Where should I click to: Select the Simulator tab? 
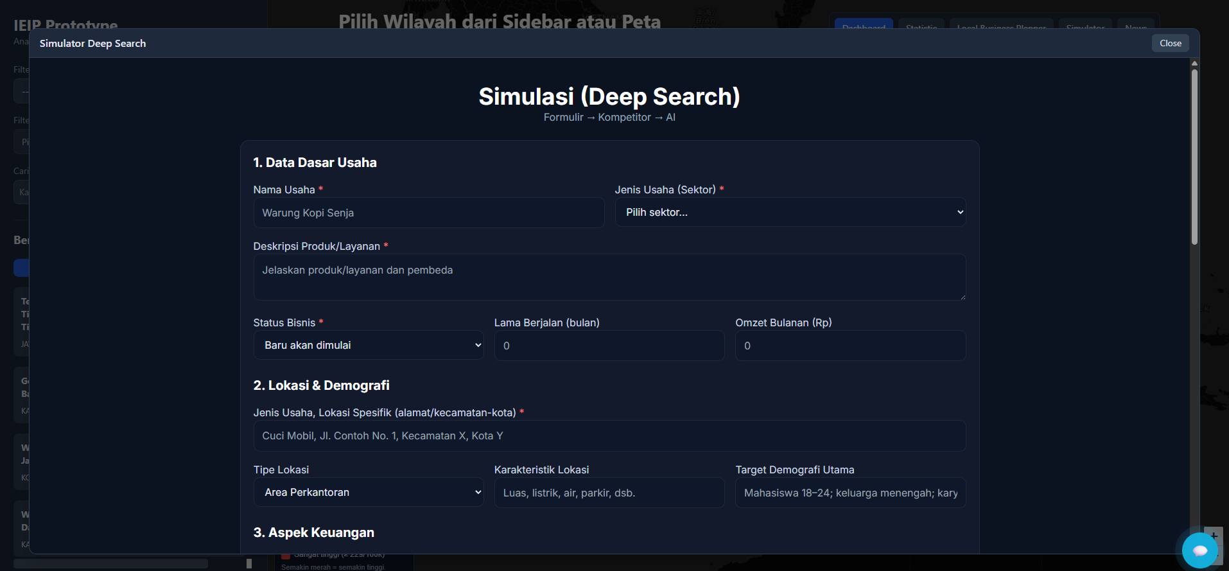[1085, 24]
